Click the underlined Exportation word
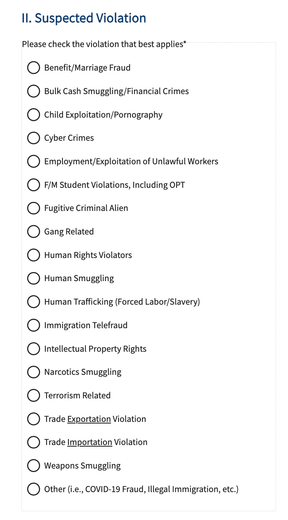 pyautogui.click(x=89, y=419)
